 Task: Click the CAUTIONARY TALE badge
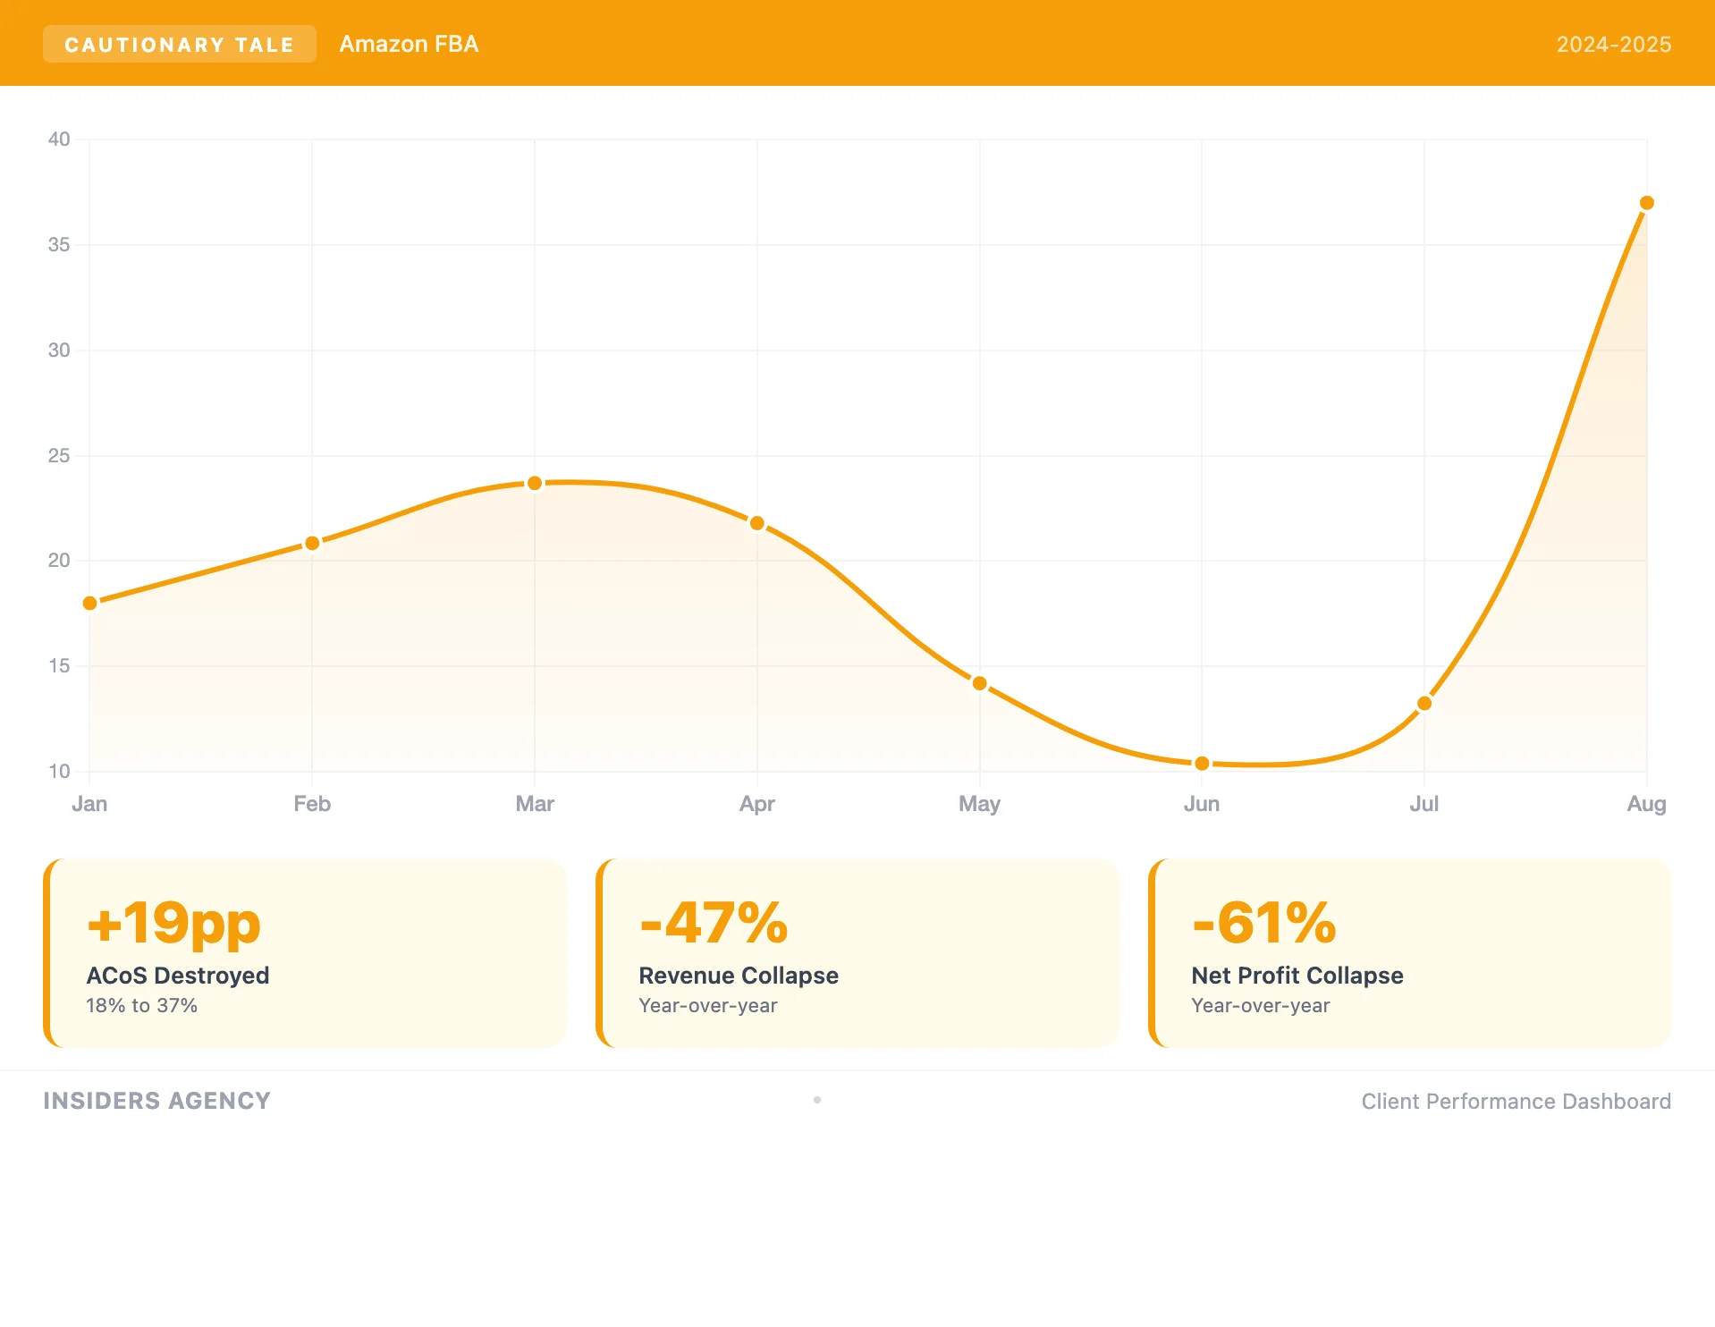pos(179,45)
